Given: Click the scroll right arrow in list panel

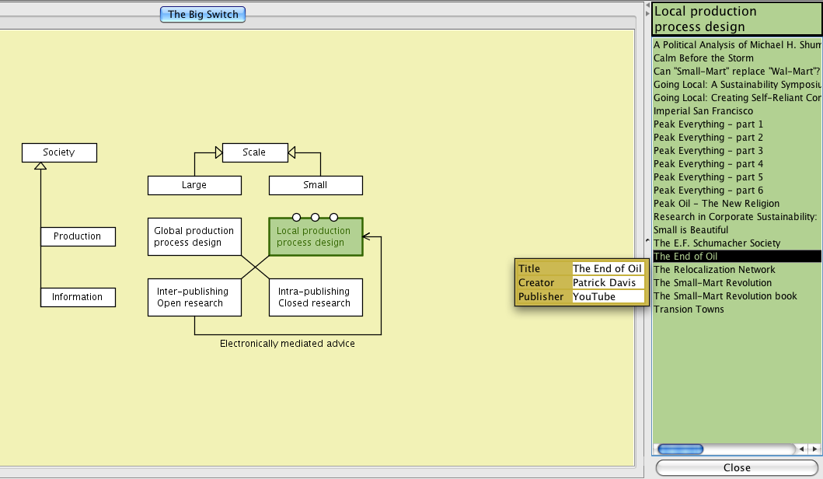Looking at the screenshot, I should [x=814, y=449].
